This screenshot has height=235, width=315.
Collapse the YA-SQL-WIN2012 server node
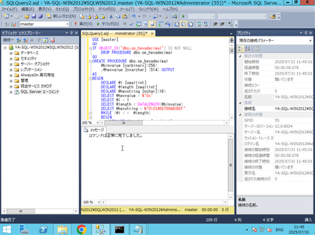(5, 48)
